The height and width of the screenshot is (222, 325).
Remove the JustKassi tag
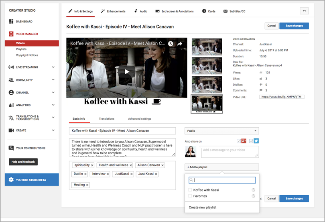point(132,174)
